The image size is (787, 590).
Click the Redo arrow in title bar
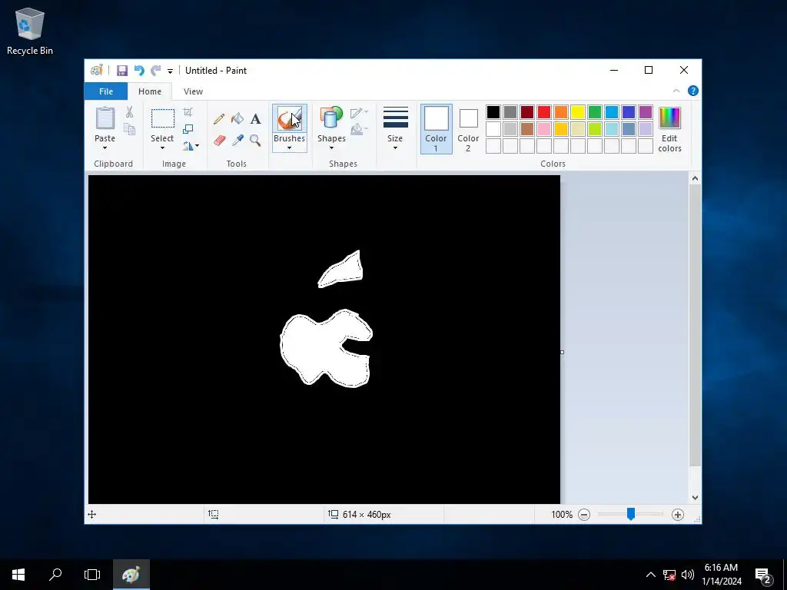pyautogui.click(x=156, y=71)
